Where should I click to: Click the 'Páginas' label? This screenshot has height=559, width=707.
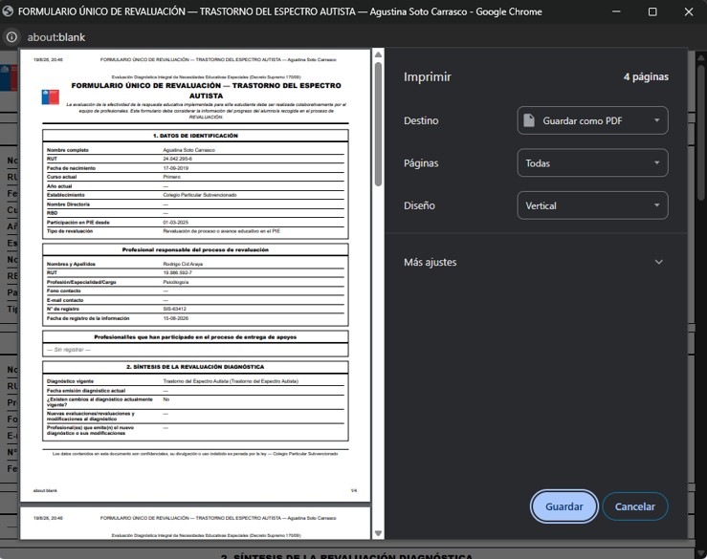point(421,163)
